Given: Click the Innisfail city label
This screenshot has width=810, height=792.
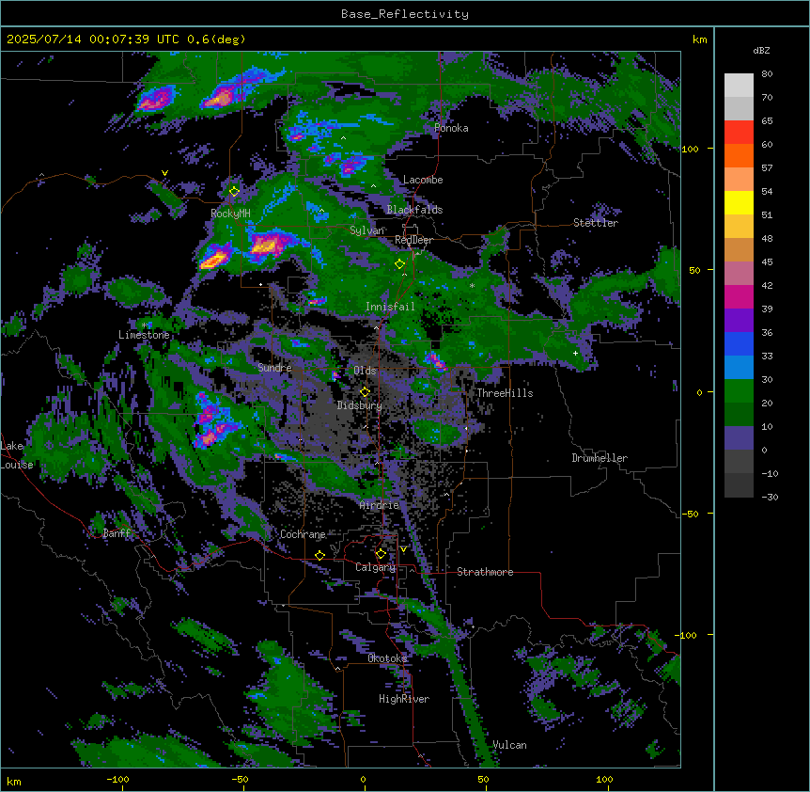Looking at the screenshot, I should tap(390, 307).
